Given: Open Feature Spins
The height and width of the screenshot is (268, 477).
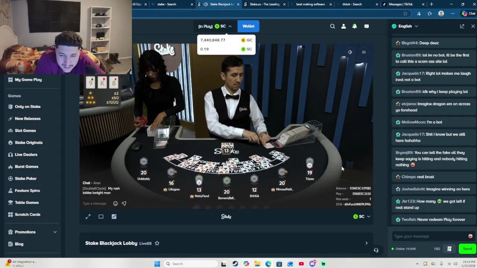Looking at the screenshot, I should [27, 191].
